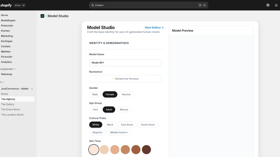Open The Dress Room
The image size is (280, 157).
(x=10, y=109)
